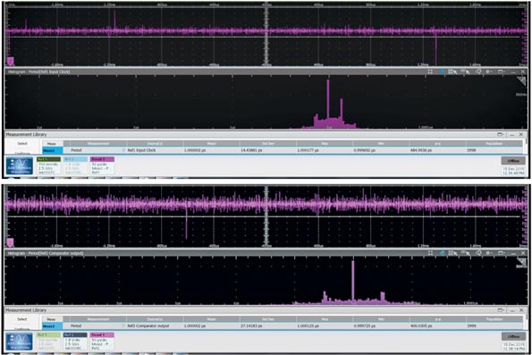Click Min value 0.999692 µs

(x=365, y=150)
